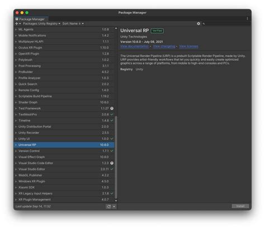Click the installed checkmark next to Version Control

[x=112, y=151]
